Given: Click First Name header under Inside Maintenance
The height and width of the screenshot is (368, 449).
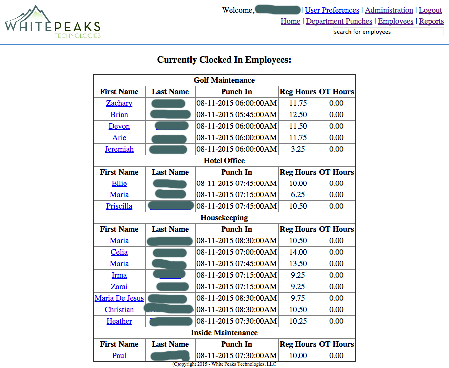Looking at the screenshot, I should tap(119, 344).
